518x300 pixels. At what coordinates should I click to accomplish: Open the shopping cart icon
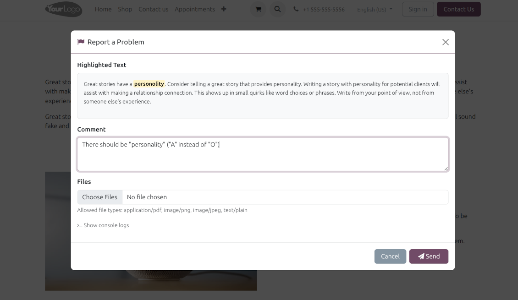[x=258, y=9]
